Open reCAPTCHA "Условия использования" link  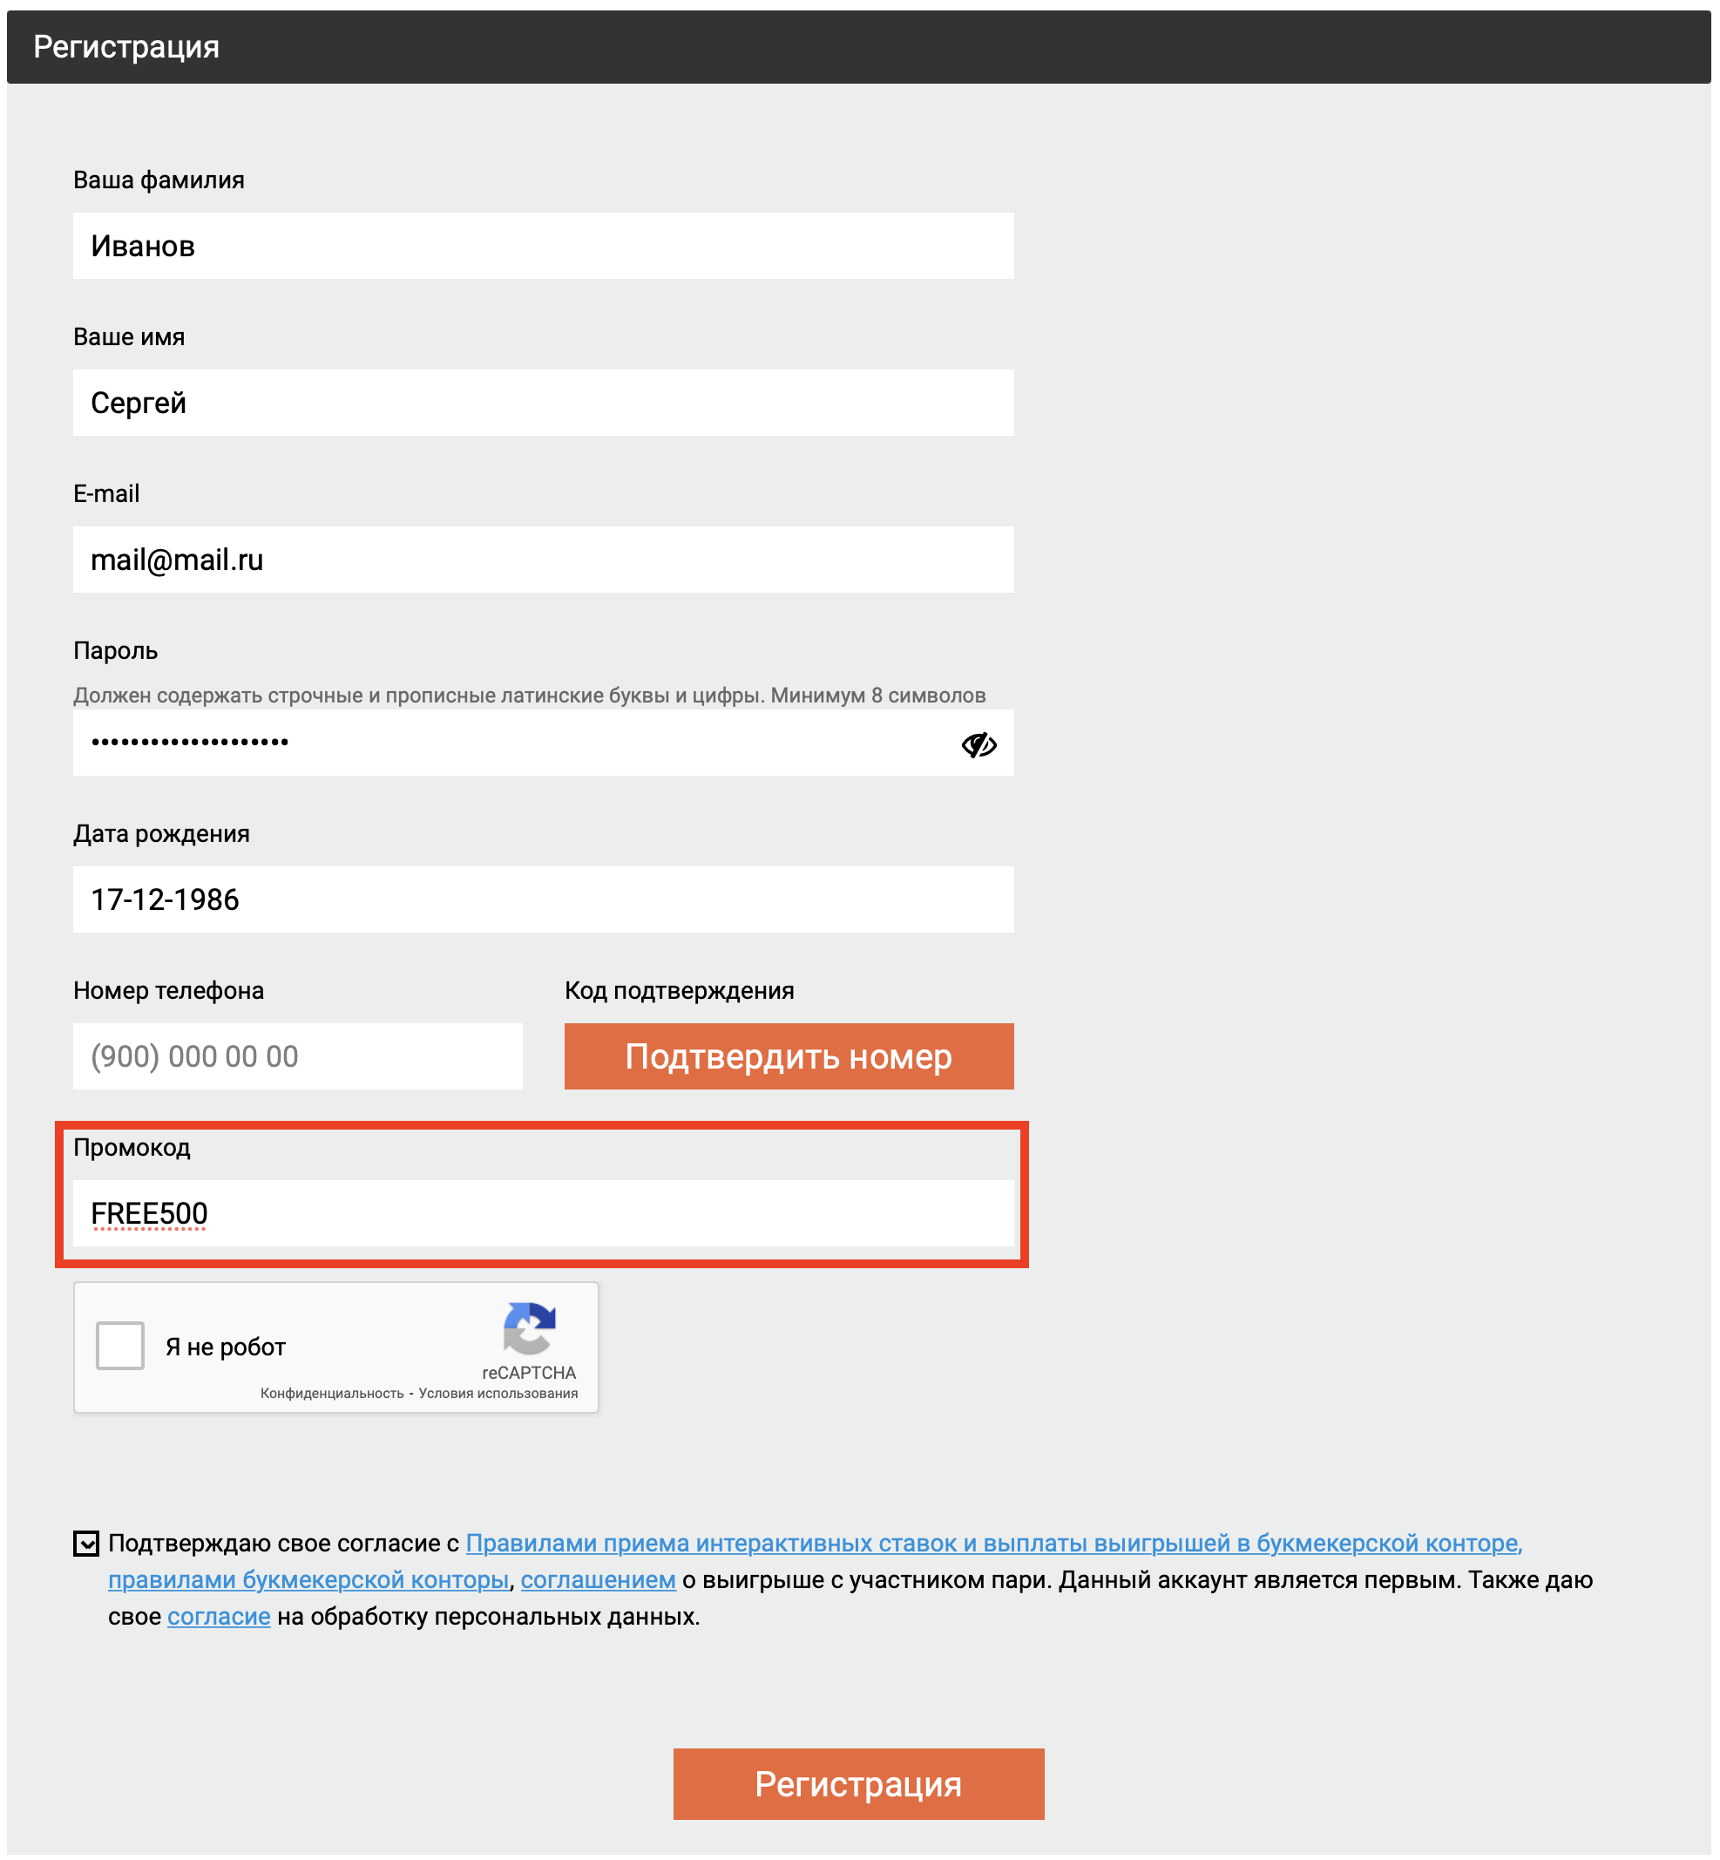coord(498,1394)
